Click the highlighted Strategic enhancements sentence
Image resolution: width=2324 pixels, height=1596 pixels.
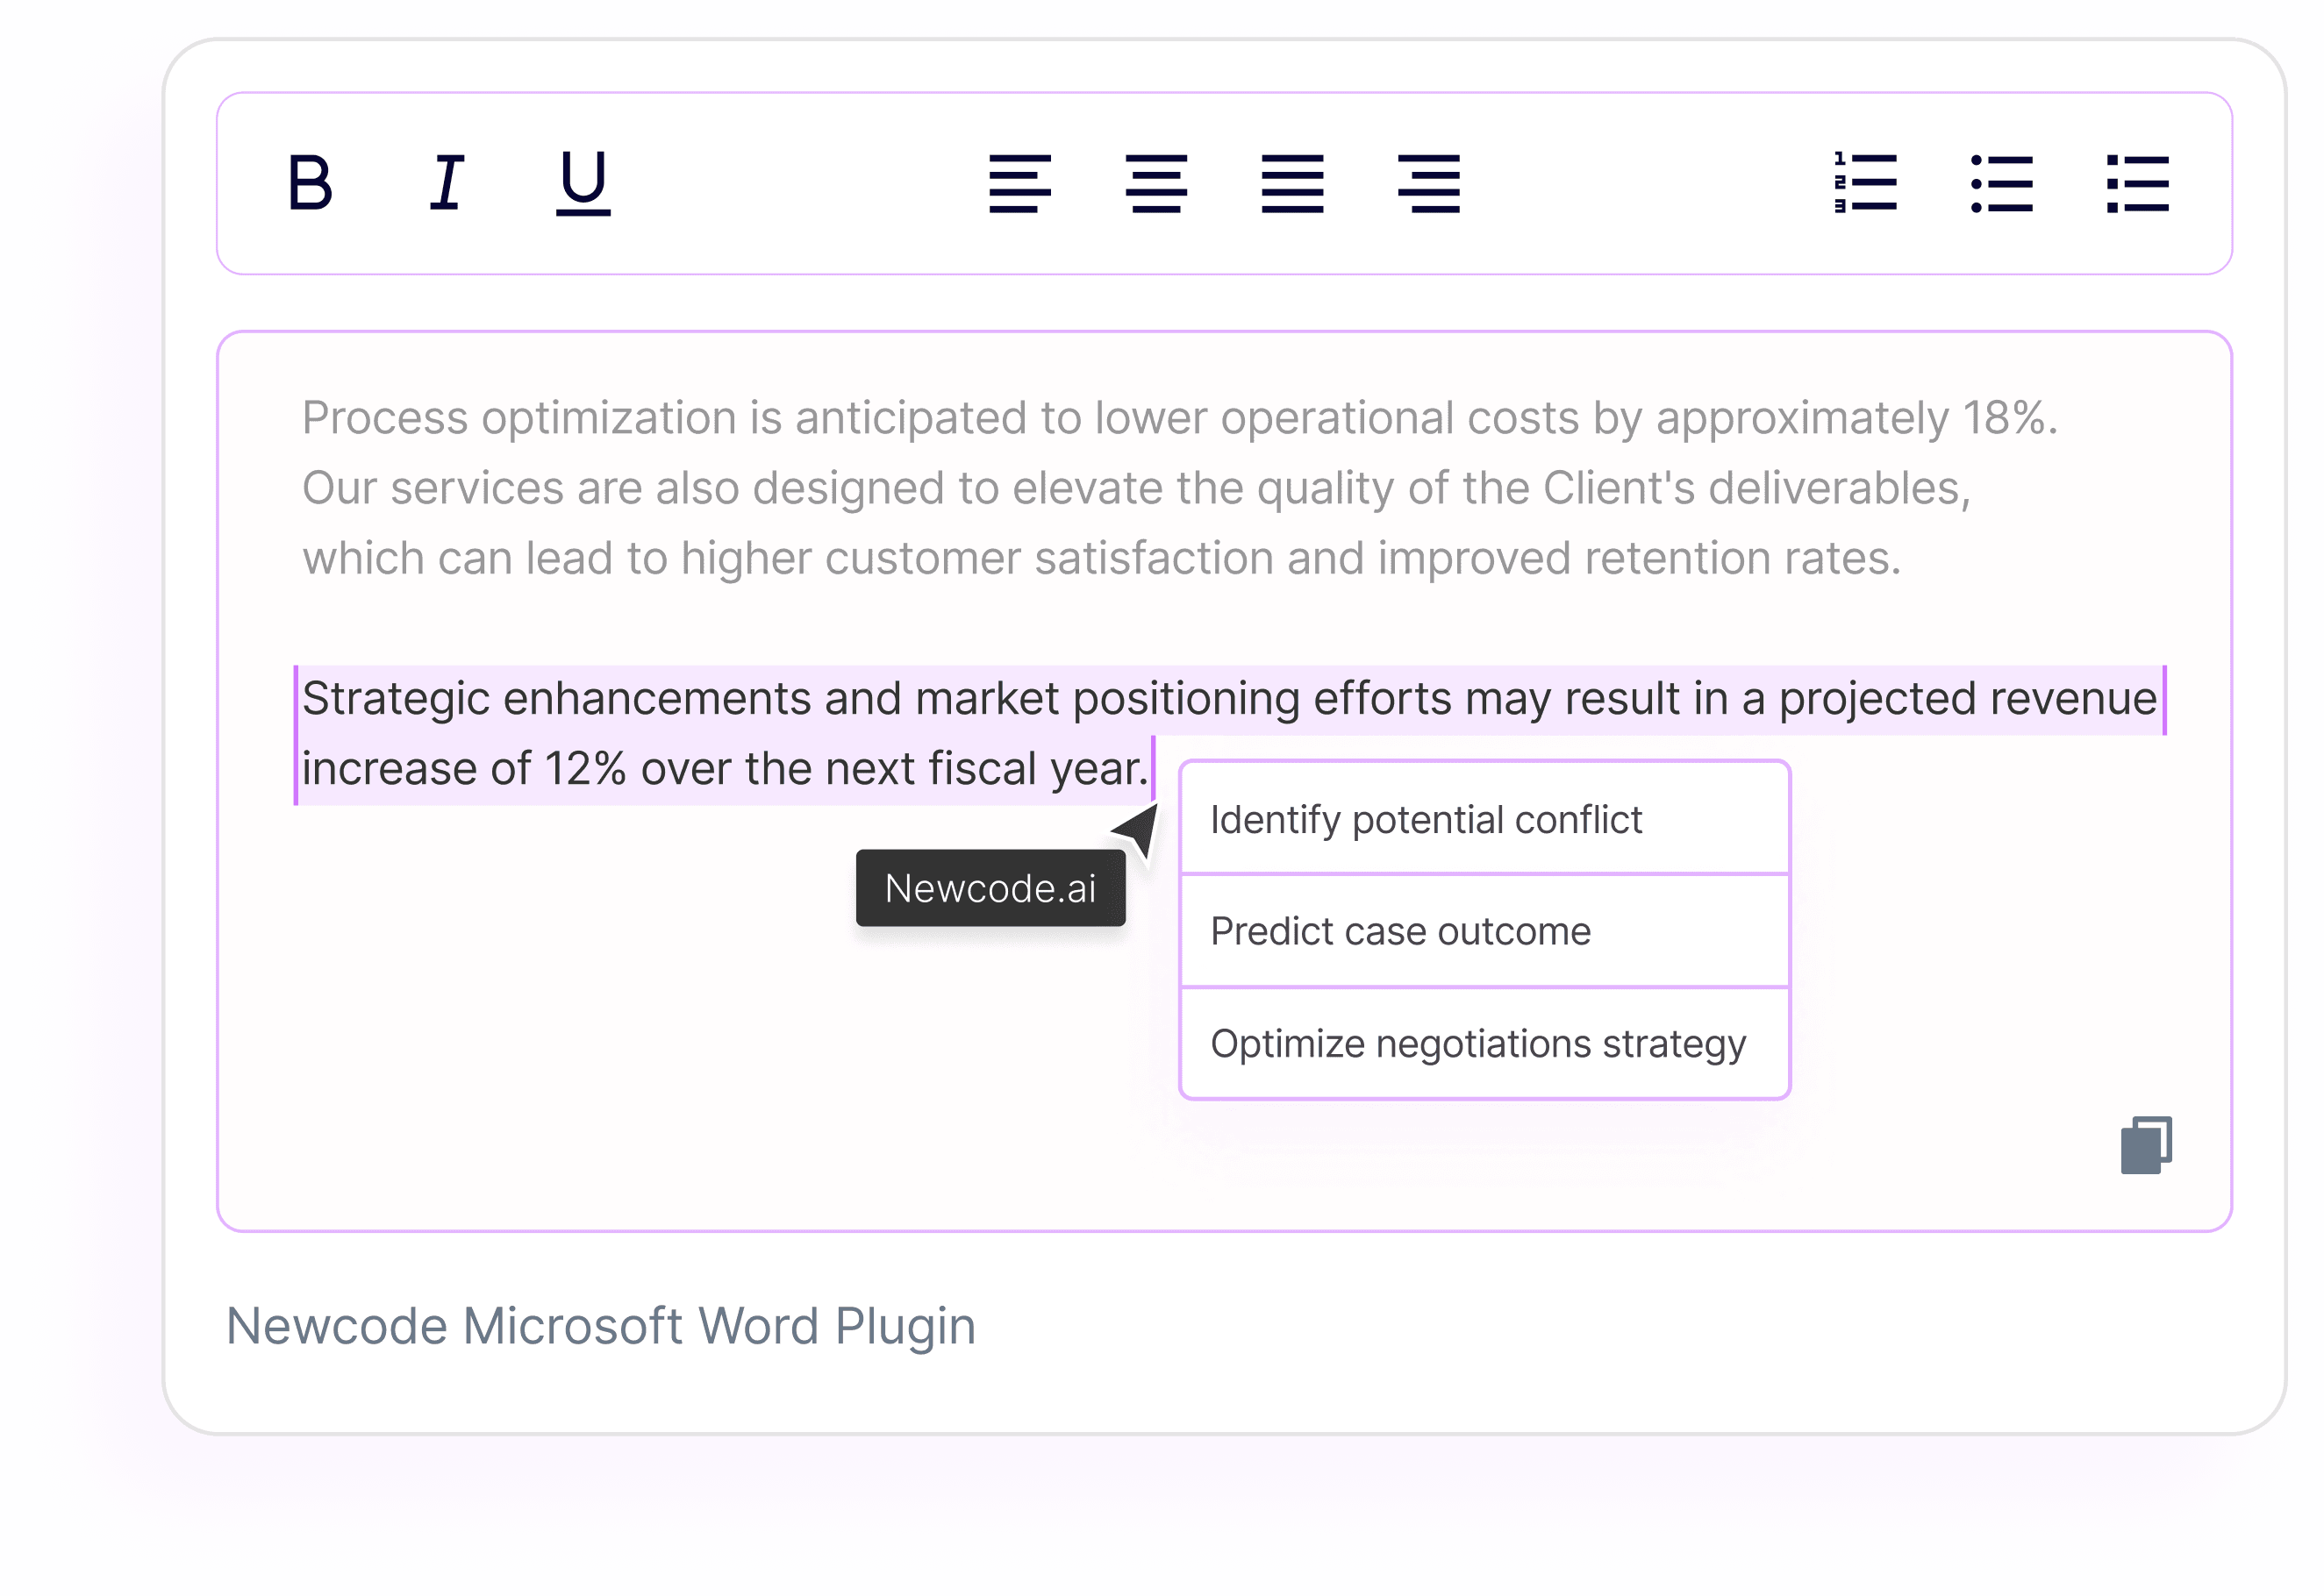click(x=1228, y=699)
